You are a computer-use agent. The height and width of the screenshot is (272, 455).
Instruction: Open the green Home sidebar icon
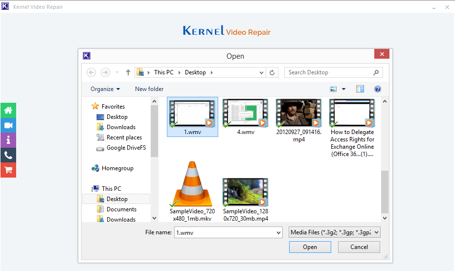coord(8,110)
